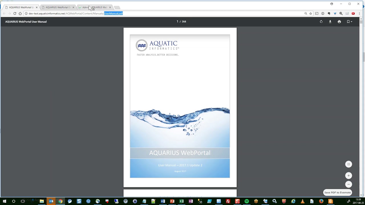The width and height of the screenshot is (365, 205).
Task: Open the mail envelope extension
Action: (347, 13)
